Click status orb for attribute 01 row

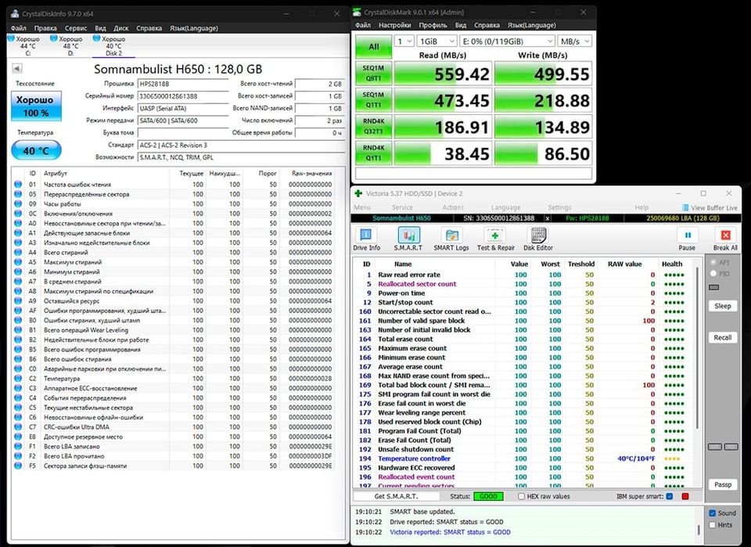coord(18,184)
